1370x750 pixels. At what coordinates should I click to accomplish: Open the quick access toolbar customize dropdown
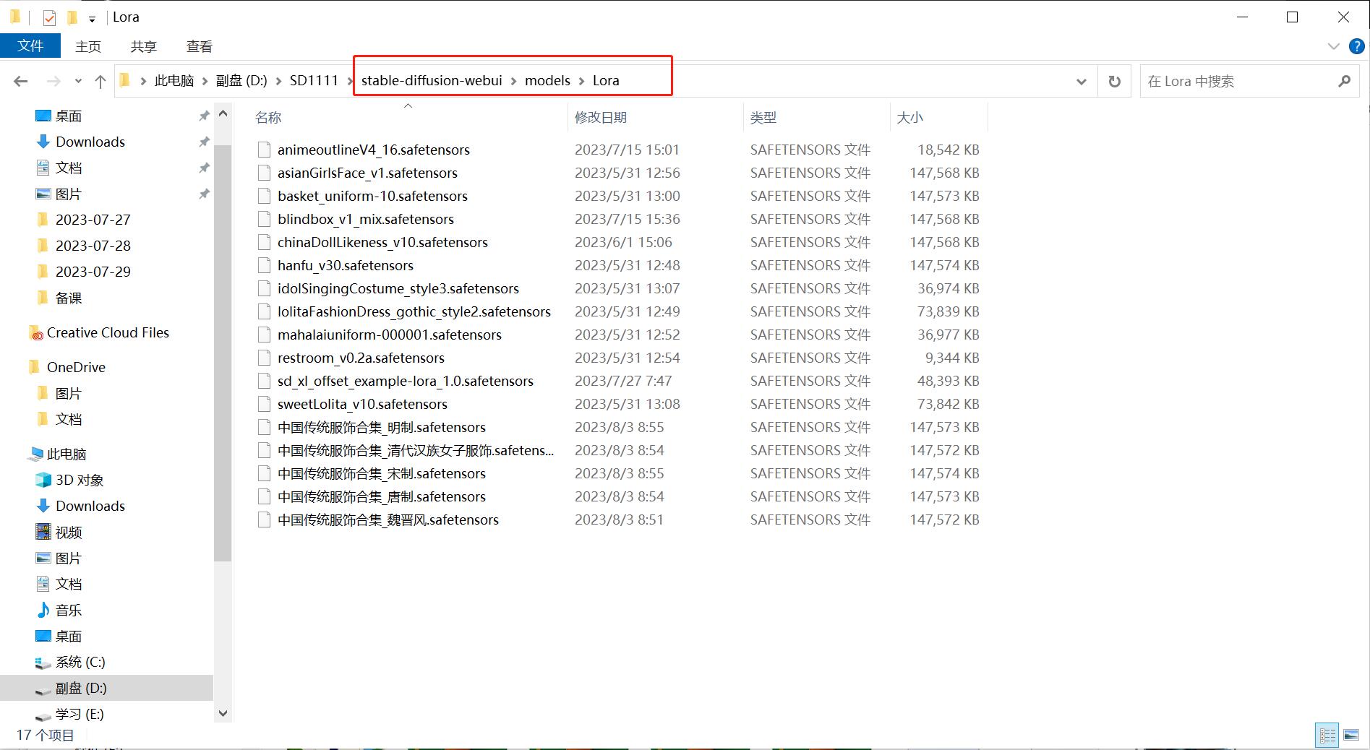92,19
